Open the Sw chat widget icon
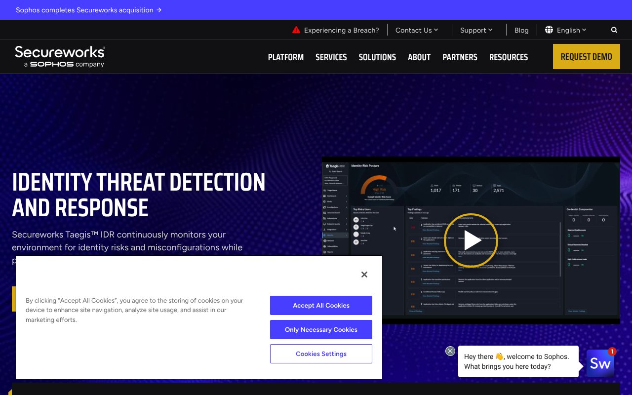 pos(600,363)
